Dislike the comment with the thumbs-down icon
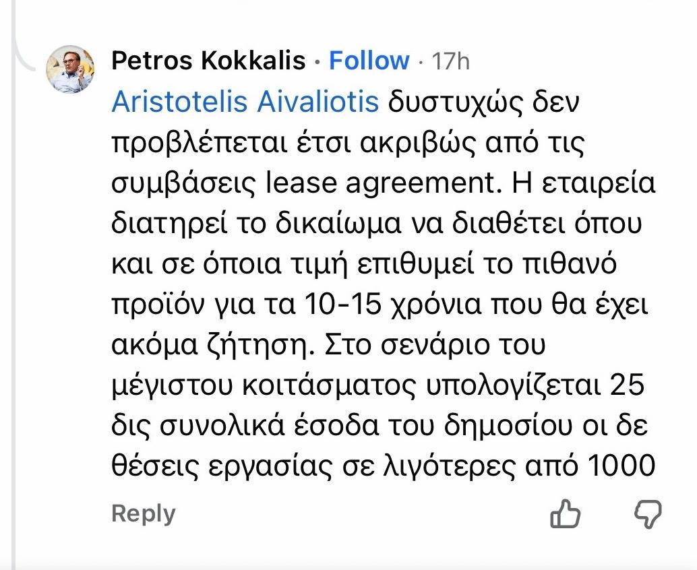The image size is (697, 570). [648, 515]
